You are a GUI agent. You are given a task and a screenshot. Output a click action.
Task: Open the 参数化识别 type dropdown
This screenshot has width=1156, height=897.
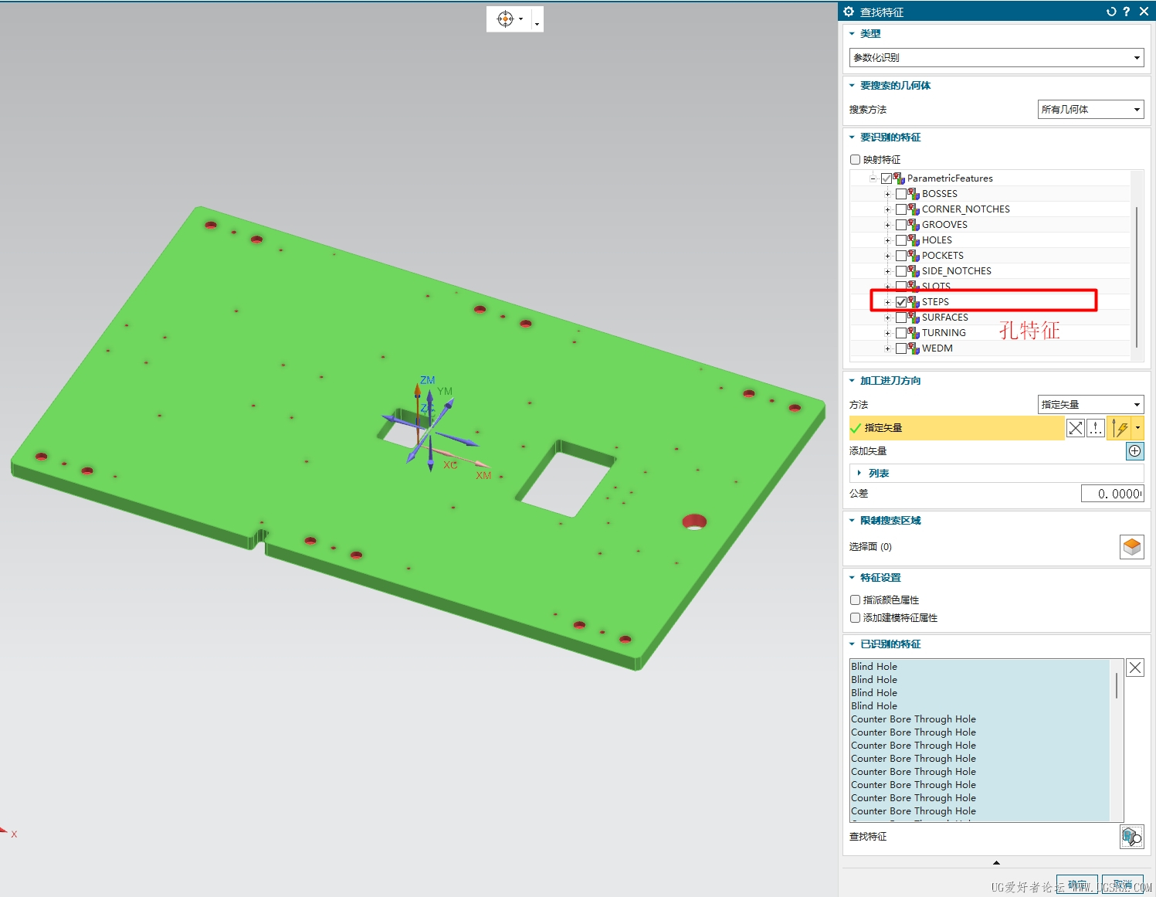point(997,58)
